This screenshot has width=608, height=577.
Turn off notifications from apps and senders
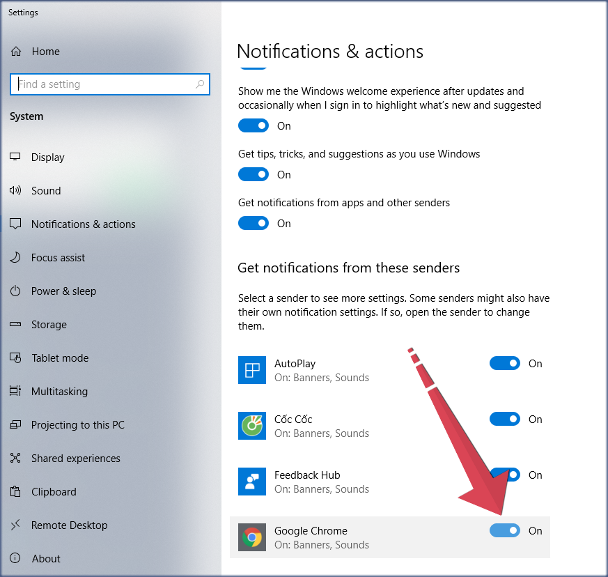coord(254,224)
